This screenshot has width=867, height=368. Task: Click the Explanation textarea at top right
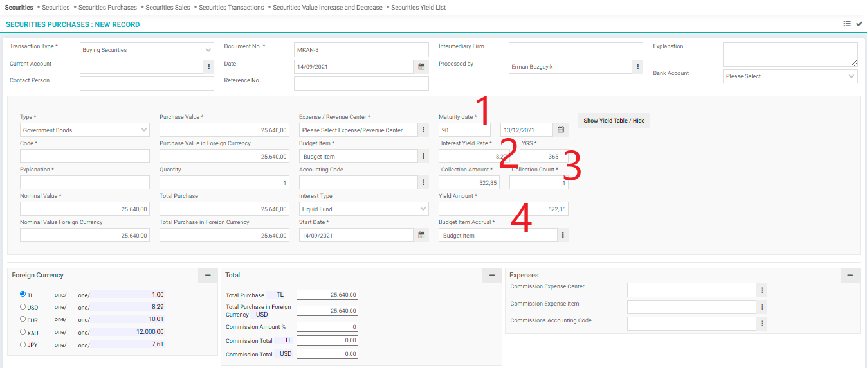point(790,55)
